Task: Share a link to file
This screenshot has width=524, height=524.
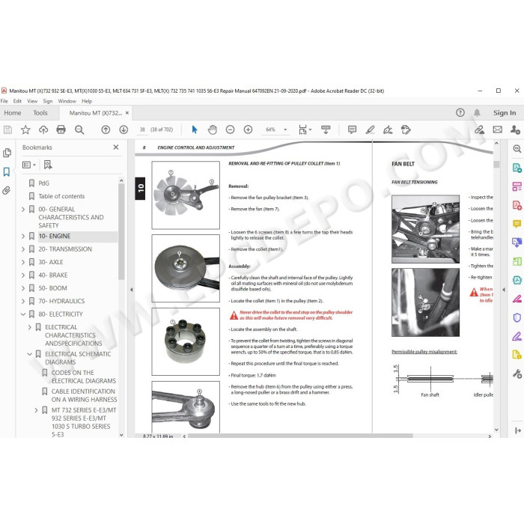Action: click(480, 130)
